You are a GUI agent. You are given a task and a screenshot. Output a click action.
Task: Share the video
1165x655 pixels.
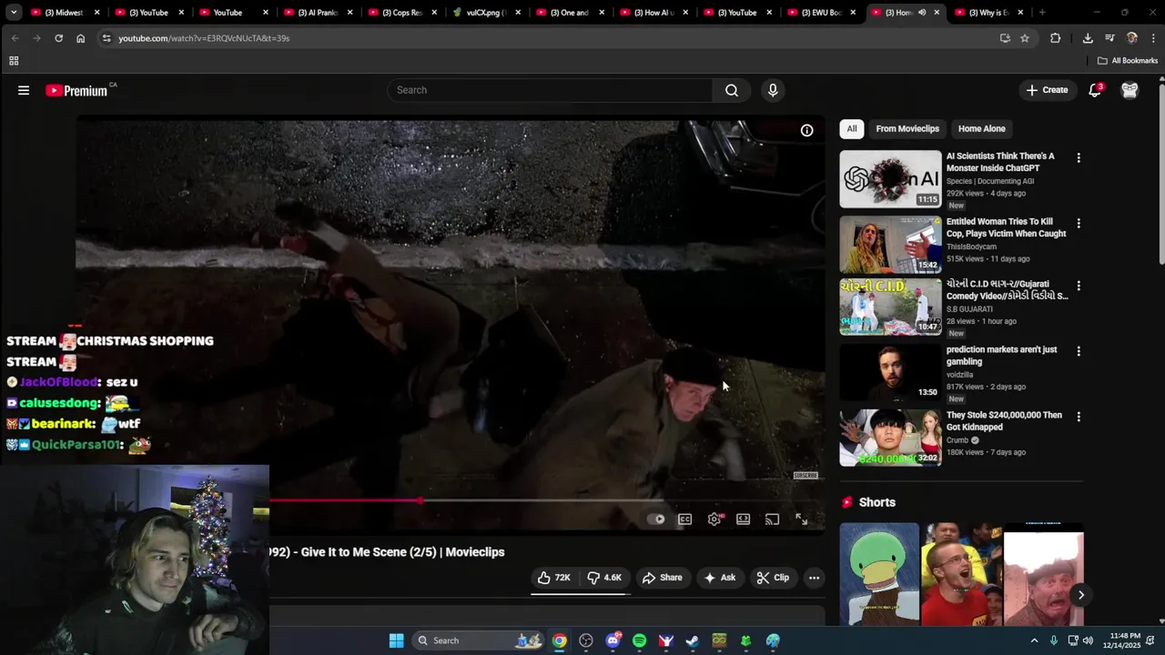point(663,578)
